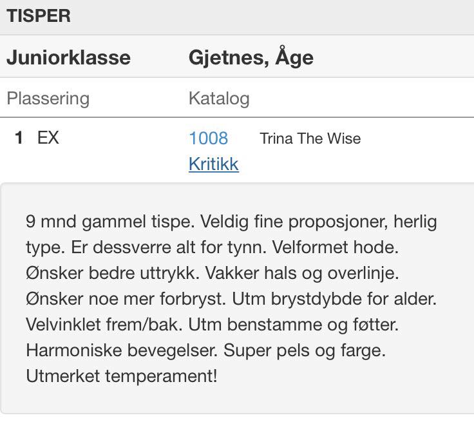Click the TISPER section header

pos(39,15)
